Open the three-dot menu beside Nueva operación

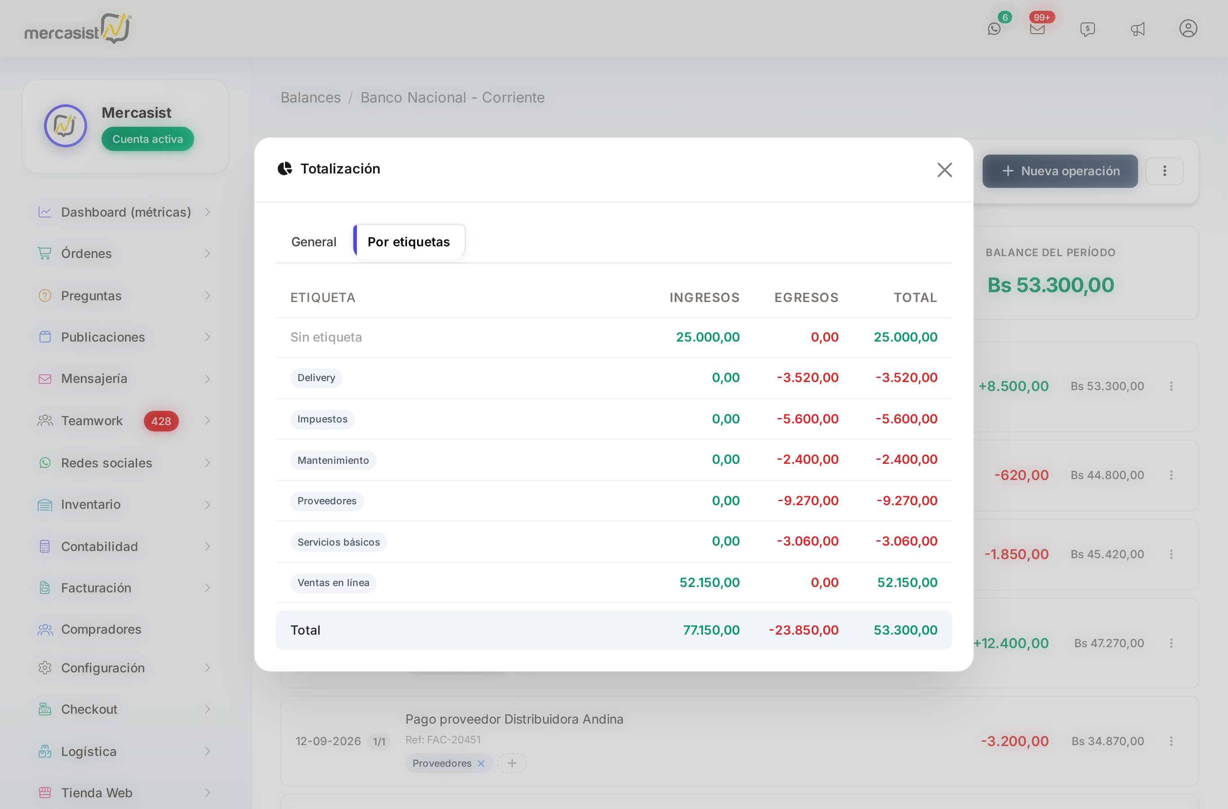1164,171
